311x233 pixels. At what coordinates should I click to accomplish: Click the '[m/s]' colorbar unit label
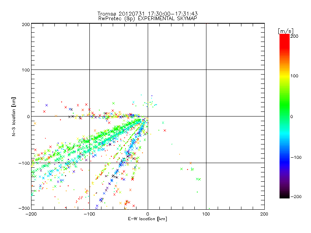(x=286, y=31)
